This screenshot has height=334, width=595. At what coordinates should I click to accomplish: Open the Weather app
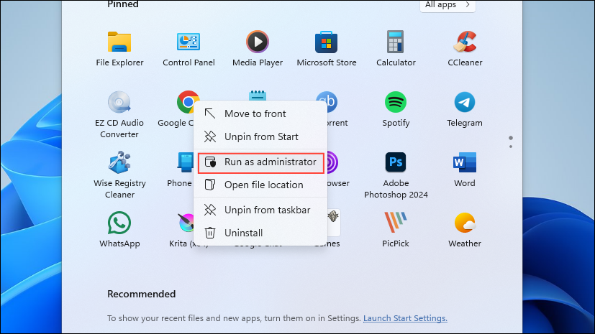[465, 223]
